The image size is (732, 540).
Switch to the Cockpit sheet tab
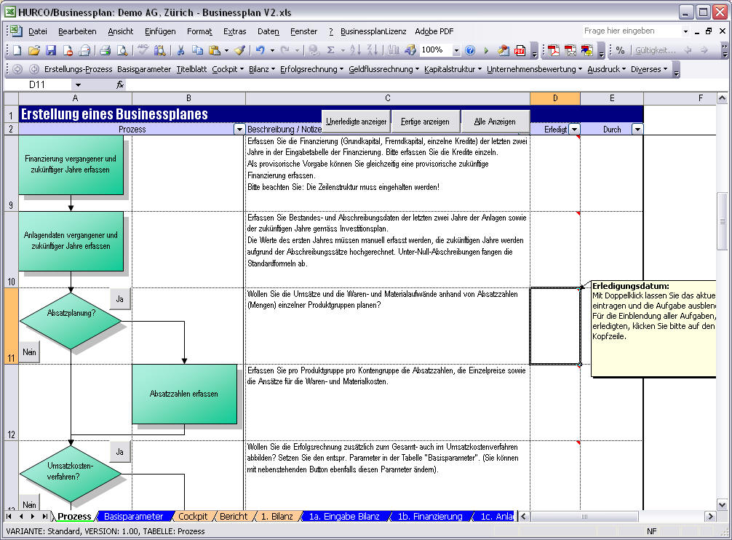point(193,517)
